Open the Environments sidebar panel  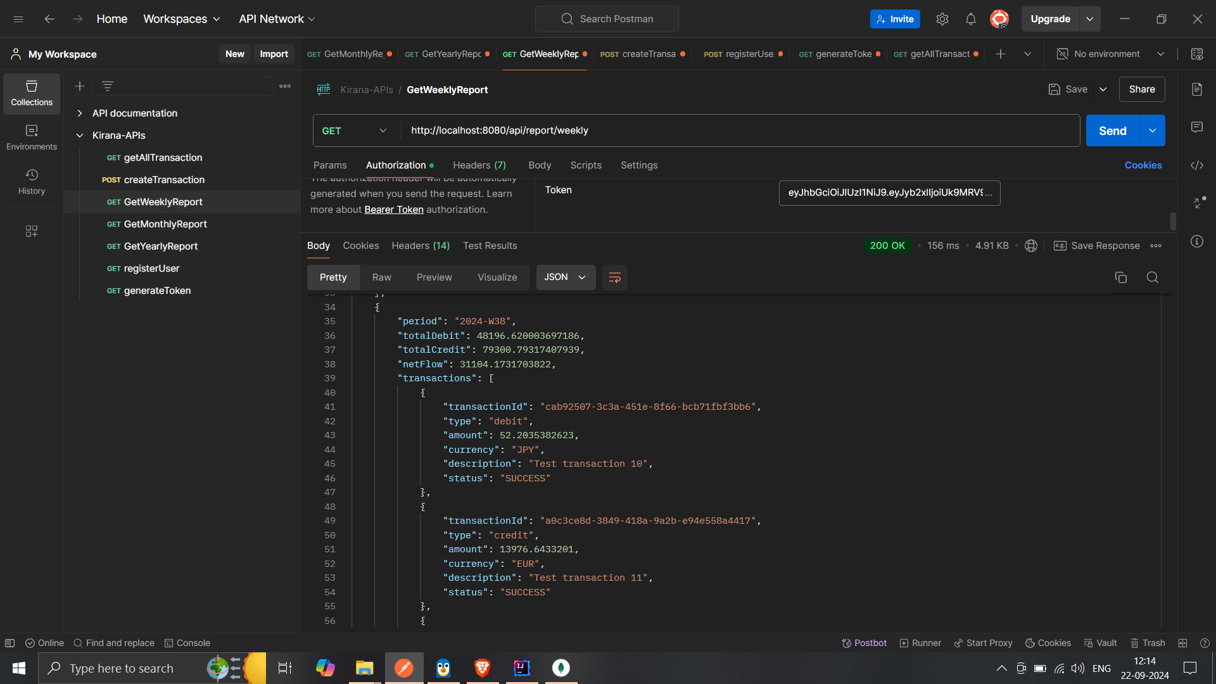point(32,137)
